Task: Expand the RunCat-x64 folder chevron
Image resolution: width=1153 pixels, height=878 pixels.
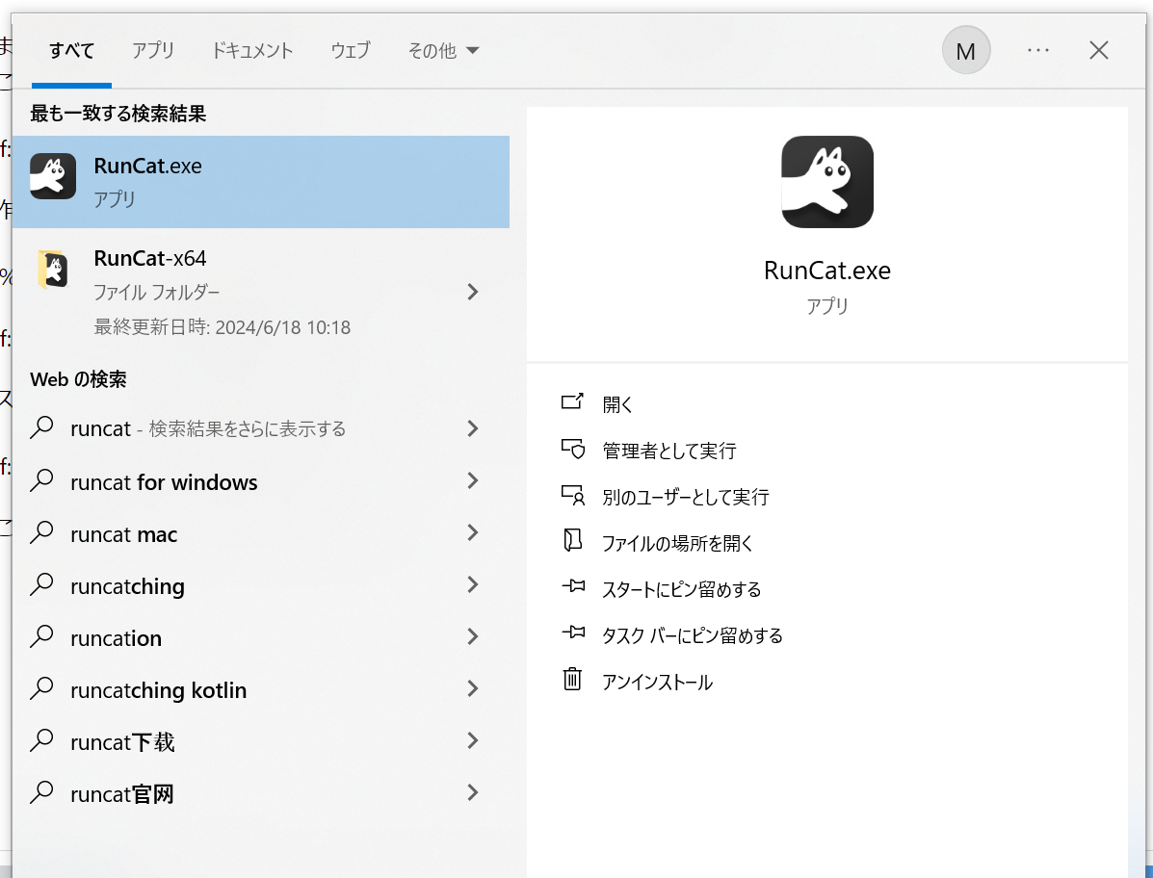Action: pos(473,292)
